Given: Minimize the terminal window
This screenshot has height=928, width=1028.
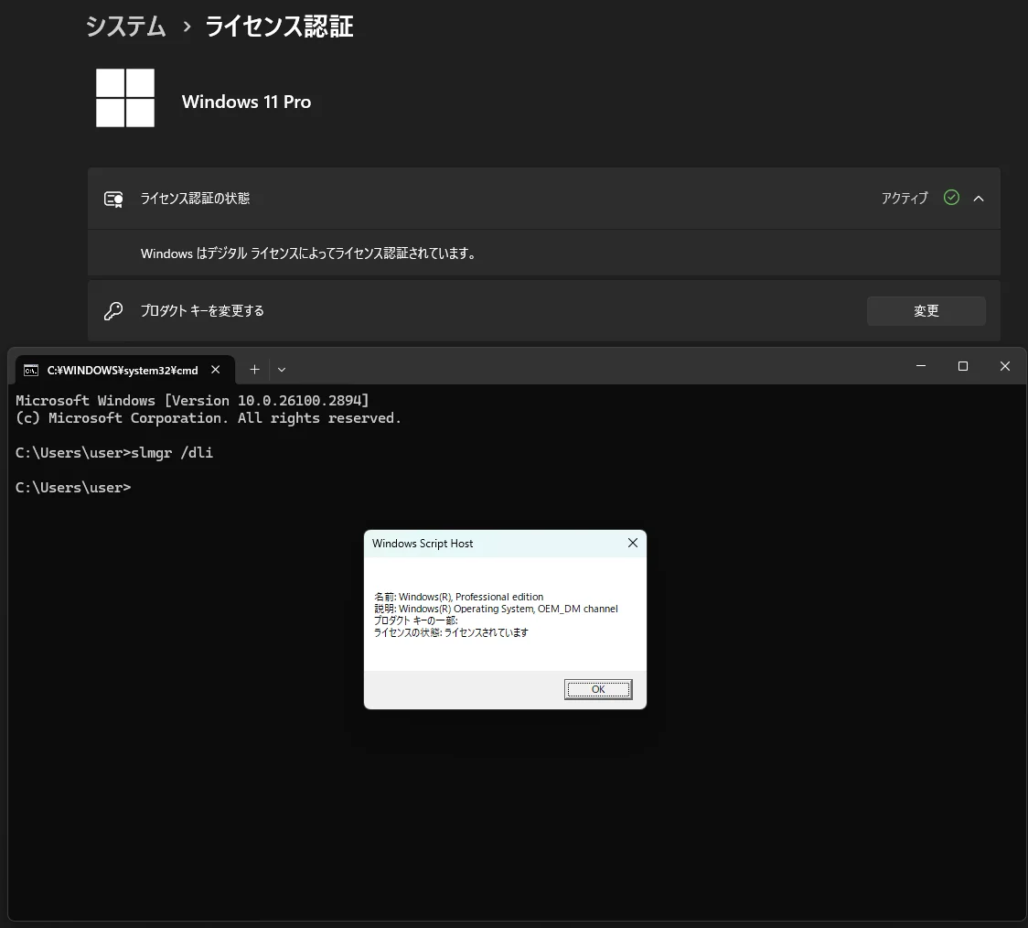Looking at the screenshot, I should (920, 366).
